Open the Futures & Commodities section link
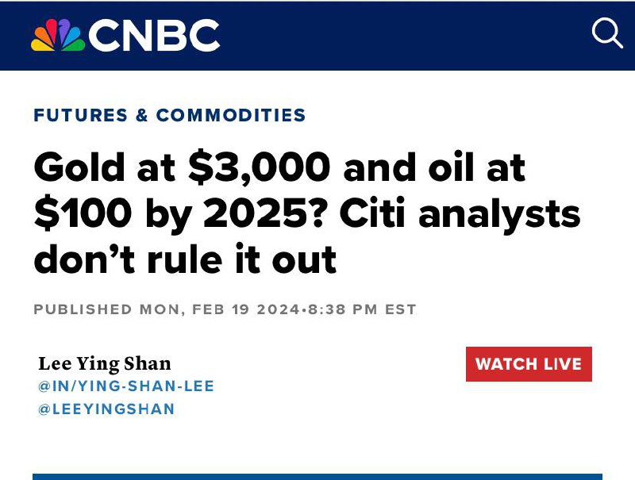This screenshot has height=480, width=635. [x=170, y=115]
